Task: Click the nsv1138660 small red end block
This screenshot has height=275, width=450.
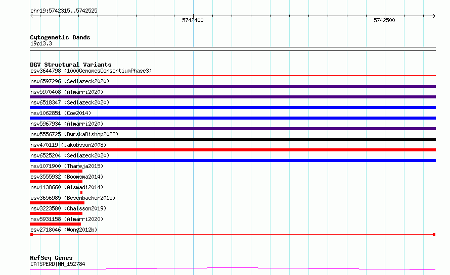Action: click(81, 192)
